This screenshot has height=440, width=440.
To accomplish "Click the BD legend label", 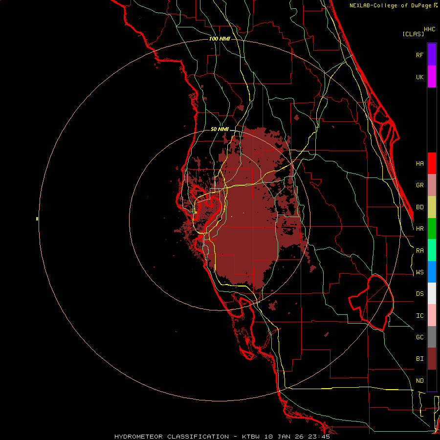I will [x=420, y=207].
